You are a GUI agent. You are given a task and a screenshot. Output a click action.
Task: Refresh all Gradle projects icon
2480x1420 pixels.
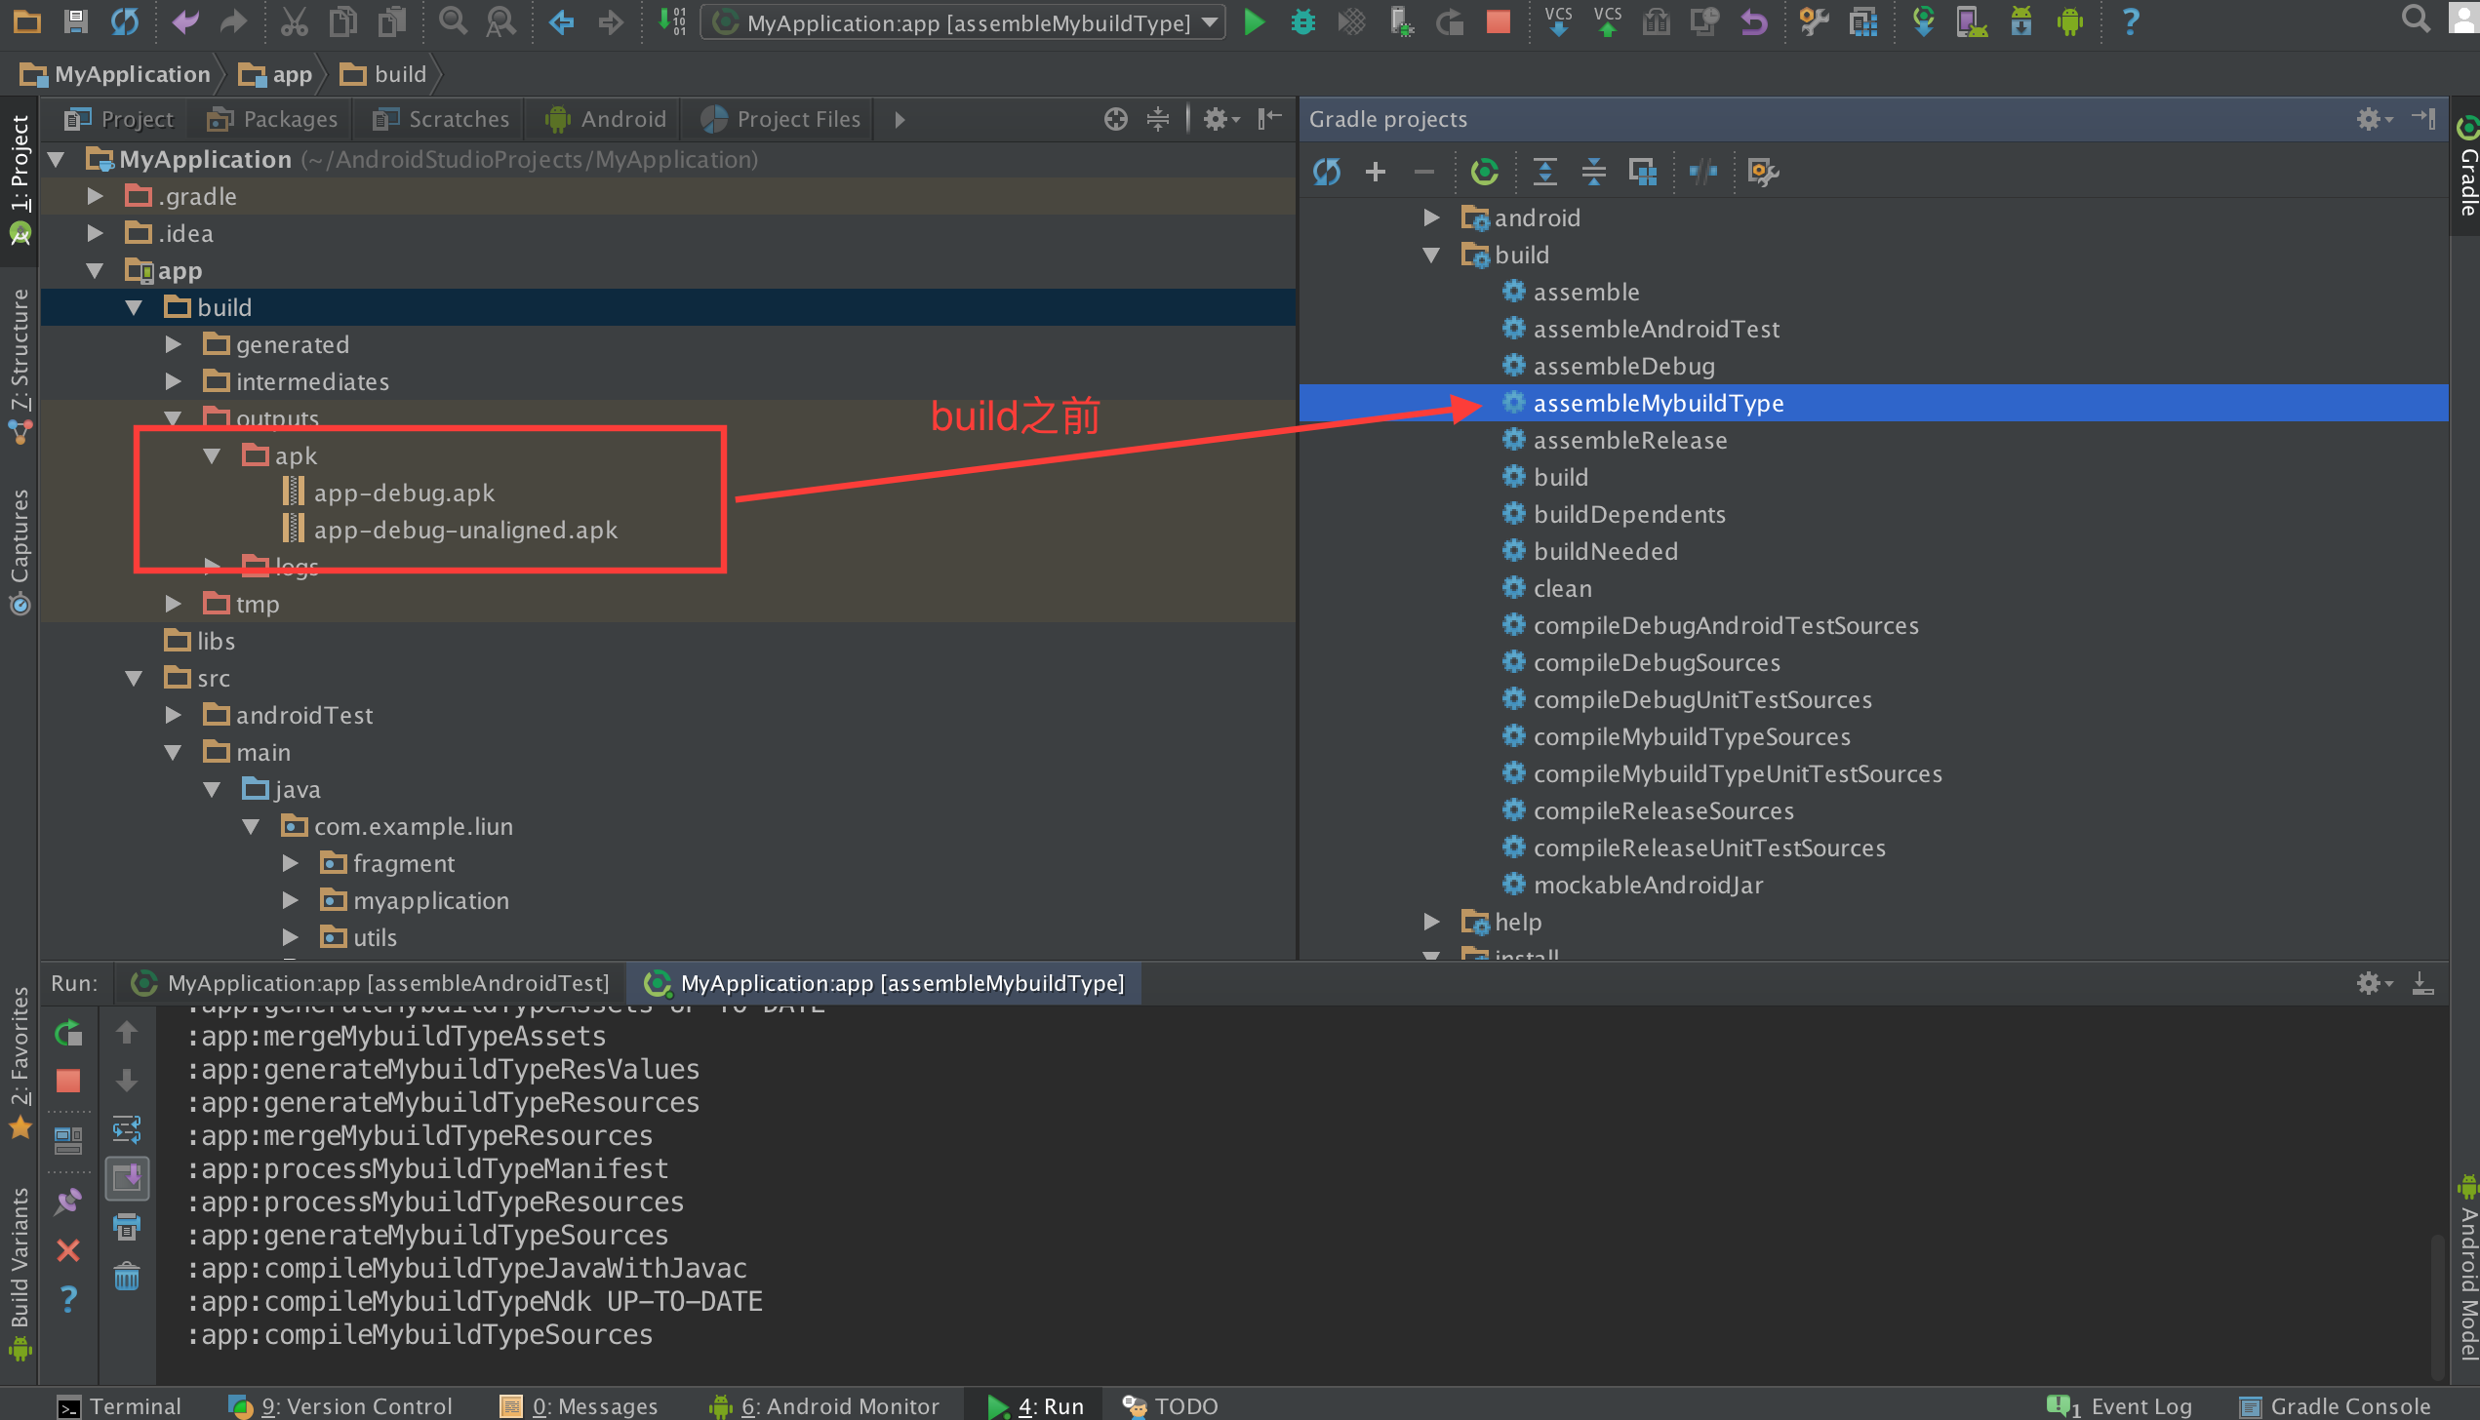[x=1327, y=173]
